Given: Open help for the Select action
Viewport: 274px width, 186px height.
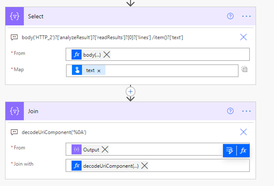Looking at the screenshot, I should click(230, 16).
